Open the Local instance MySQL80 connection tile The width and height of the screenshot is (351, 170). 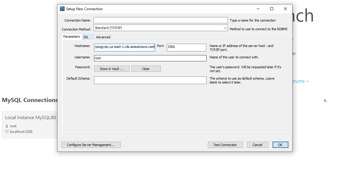click(30, 125)
